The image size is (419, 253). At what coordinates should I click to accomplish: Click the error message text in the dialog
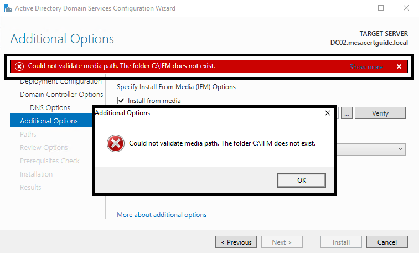click(x=223, y=143)
